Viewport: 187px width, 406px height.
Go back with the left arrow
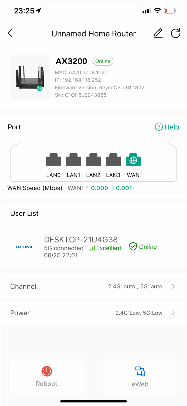(x=10, y=33)
